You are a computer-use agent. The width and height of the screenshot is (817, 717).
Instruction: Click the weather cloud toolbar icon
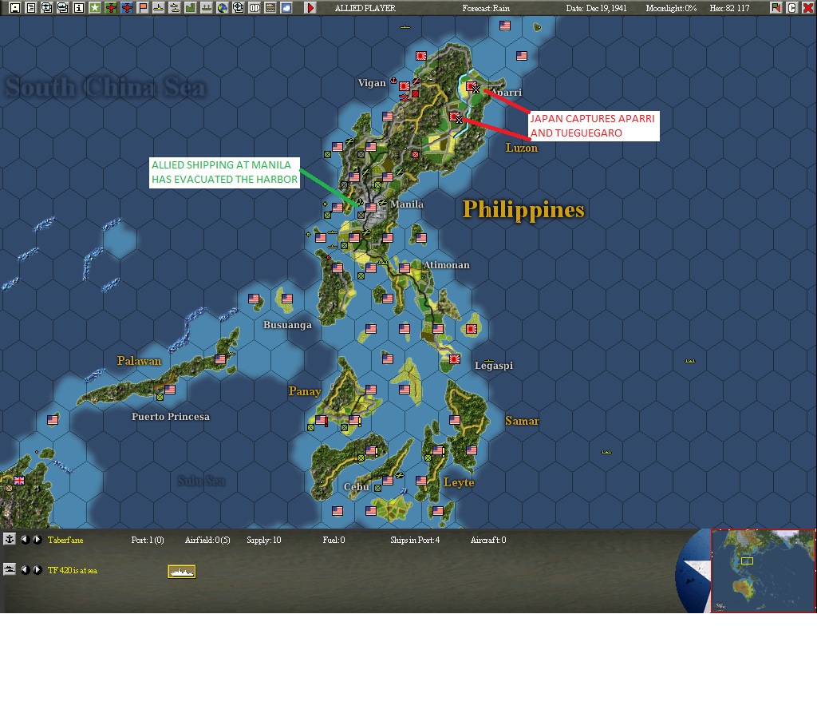(x=286, y=8)
